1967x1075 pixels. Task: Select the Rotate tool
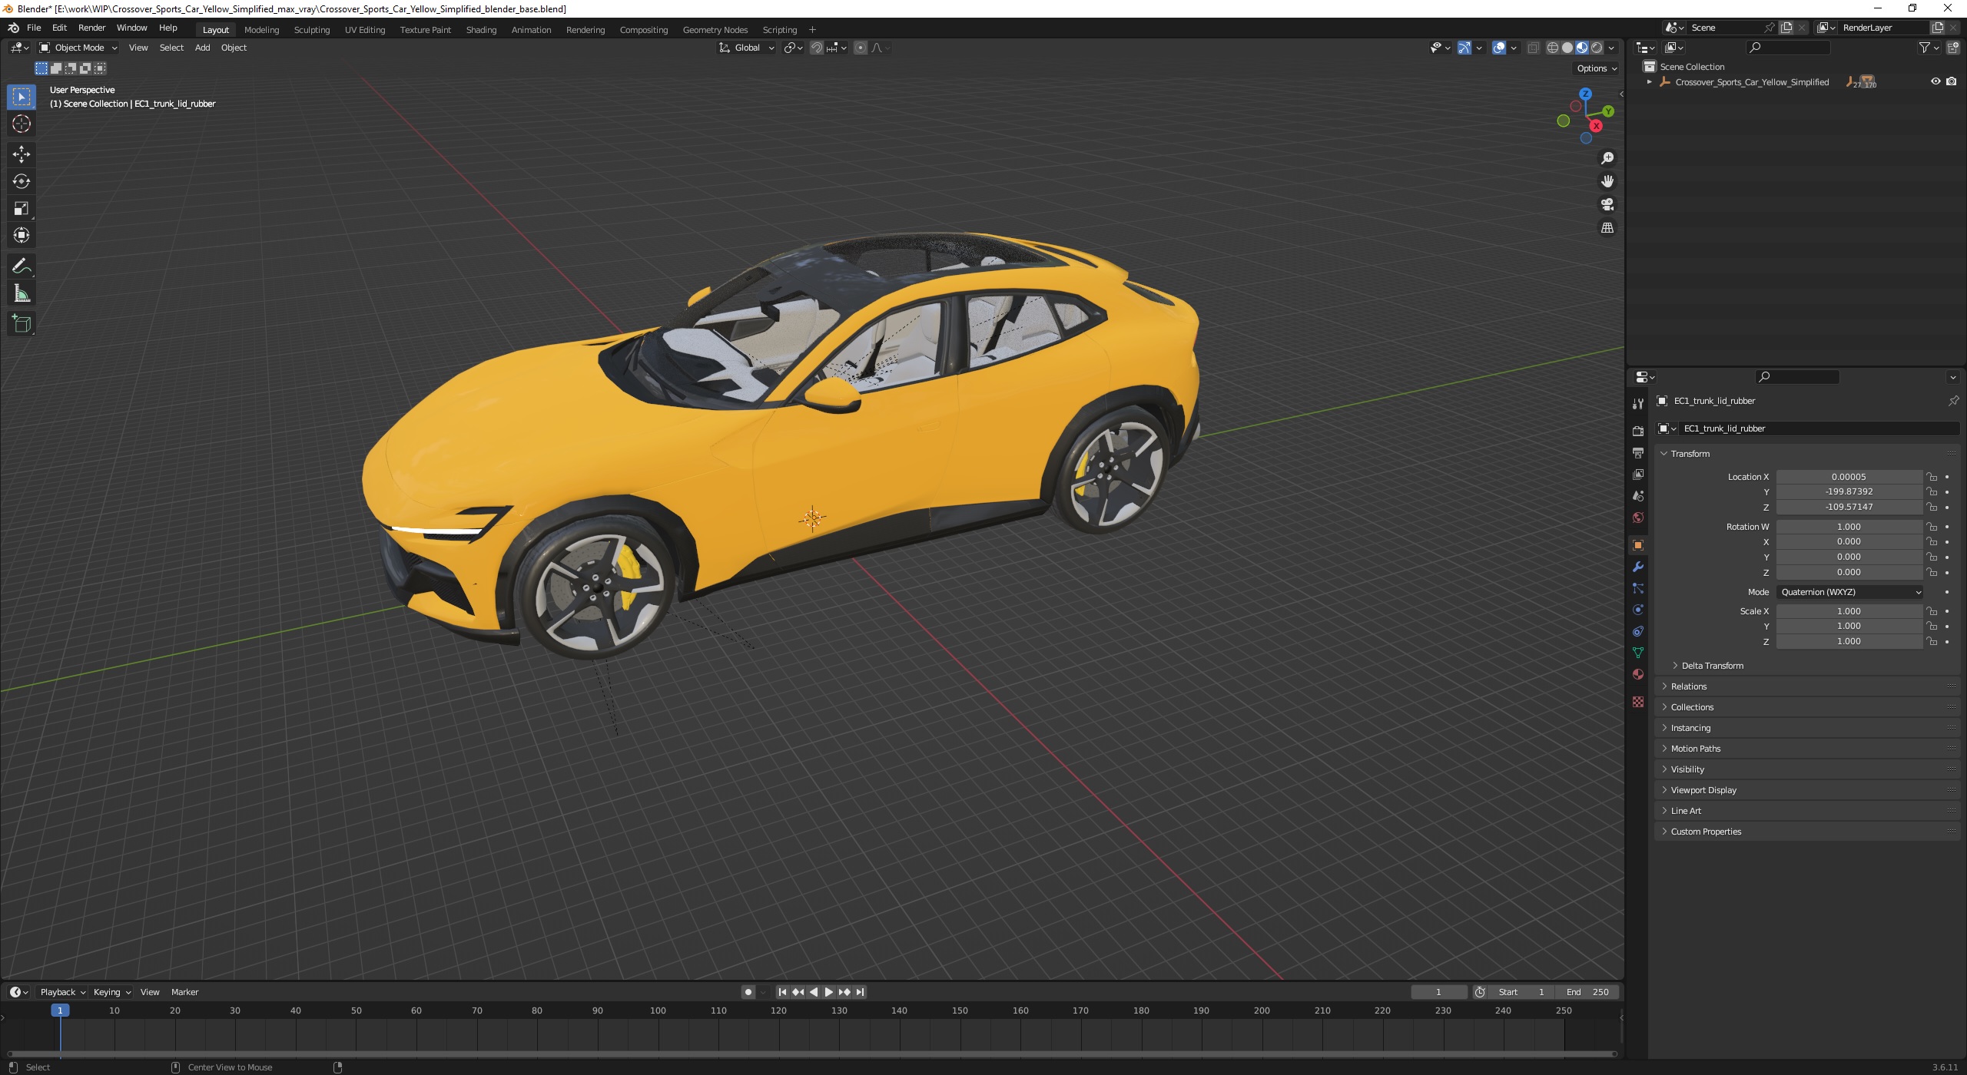pyautogui.click(x=21, y=181)
